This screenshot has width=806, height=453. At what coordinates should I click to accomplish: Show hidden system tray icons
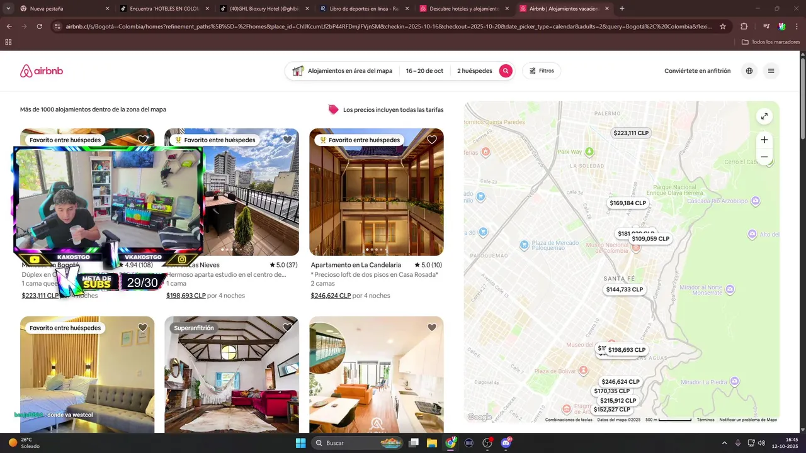(724, 443)
